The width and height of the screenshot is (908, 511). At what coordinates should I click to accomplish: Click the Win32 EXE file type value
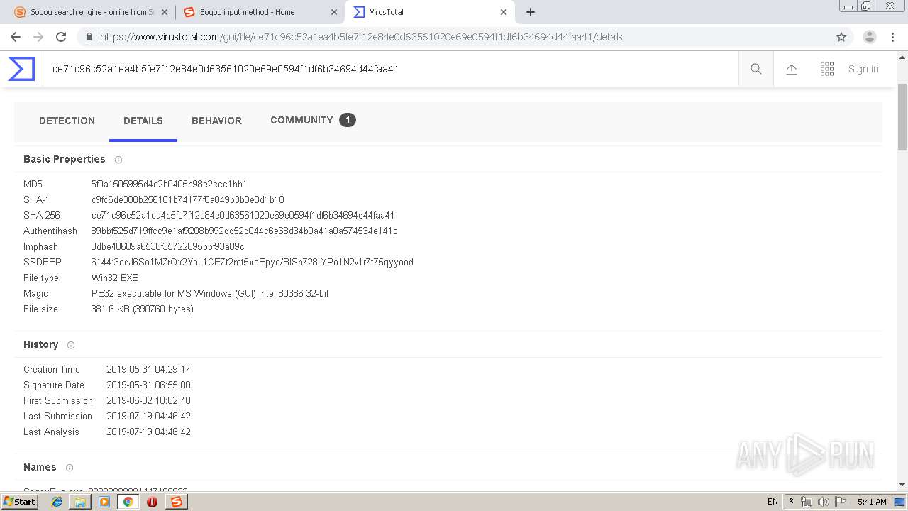(114, 278)
